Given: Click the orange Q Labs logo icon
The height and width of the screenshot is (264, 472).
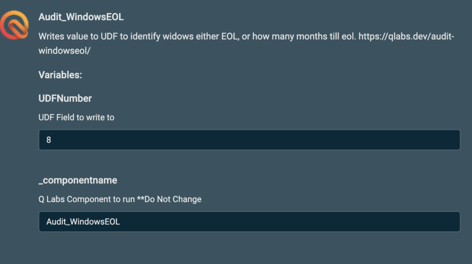Looking at the screenshot, I should click(14, 25).
